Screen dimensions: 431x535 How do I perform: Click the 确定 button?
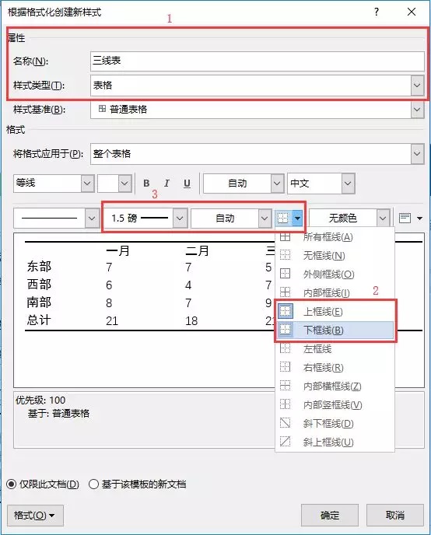point(330,516)
